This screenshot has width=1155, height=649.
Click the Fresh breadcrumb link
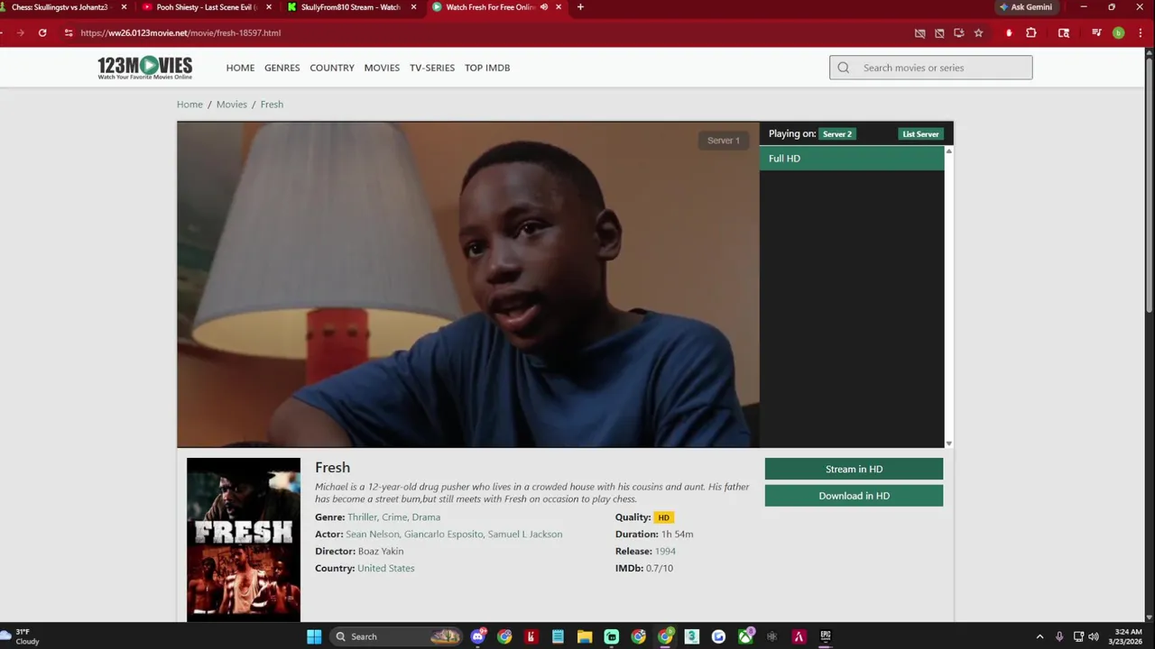(x=272, y=105)
